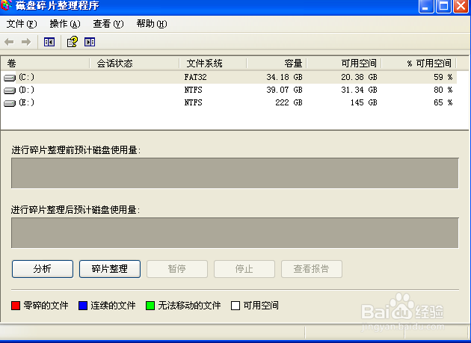The width and height of the screenshot is (471, 343).
Task: Click the green 无法移动的文件 legend swatch
Action: point(150,306)
